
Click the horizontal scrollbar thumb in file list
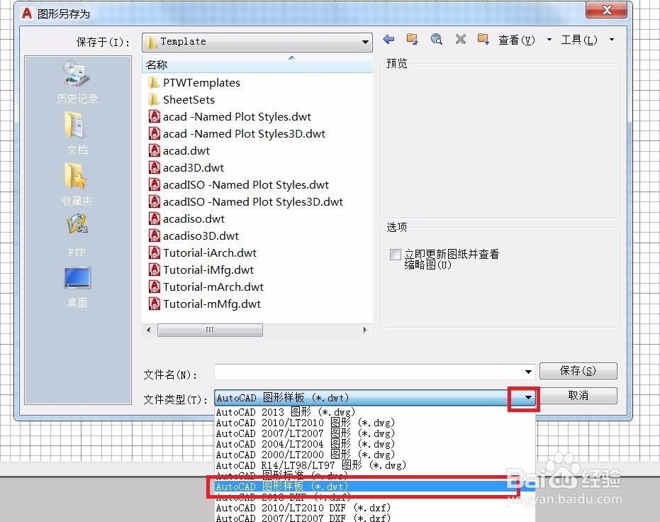pyautogui.click(x=210, y=330)
